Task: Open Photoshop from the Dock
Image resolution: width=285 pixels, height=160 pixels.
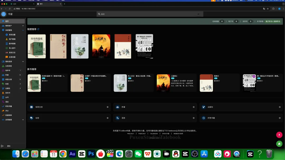Action: (91, 154)
